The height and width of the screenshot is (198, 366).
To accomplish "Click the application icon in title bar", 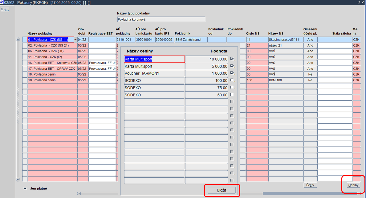I will click(x=2, y=2).
